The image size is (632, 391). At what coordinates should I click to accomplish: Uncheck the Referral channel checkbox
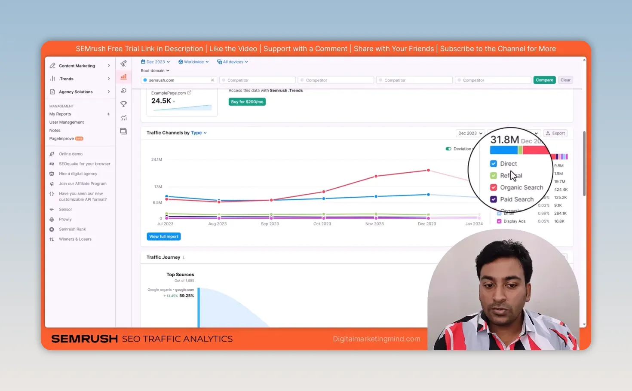point(494,175)
